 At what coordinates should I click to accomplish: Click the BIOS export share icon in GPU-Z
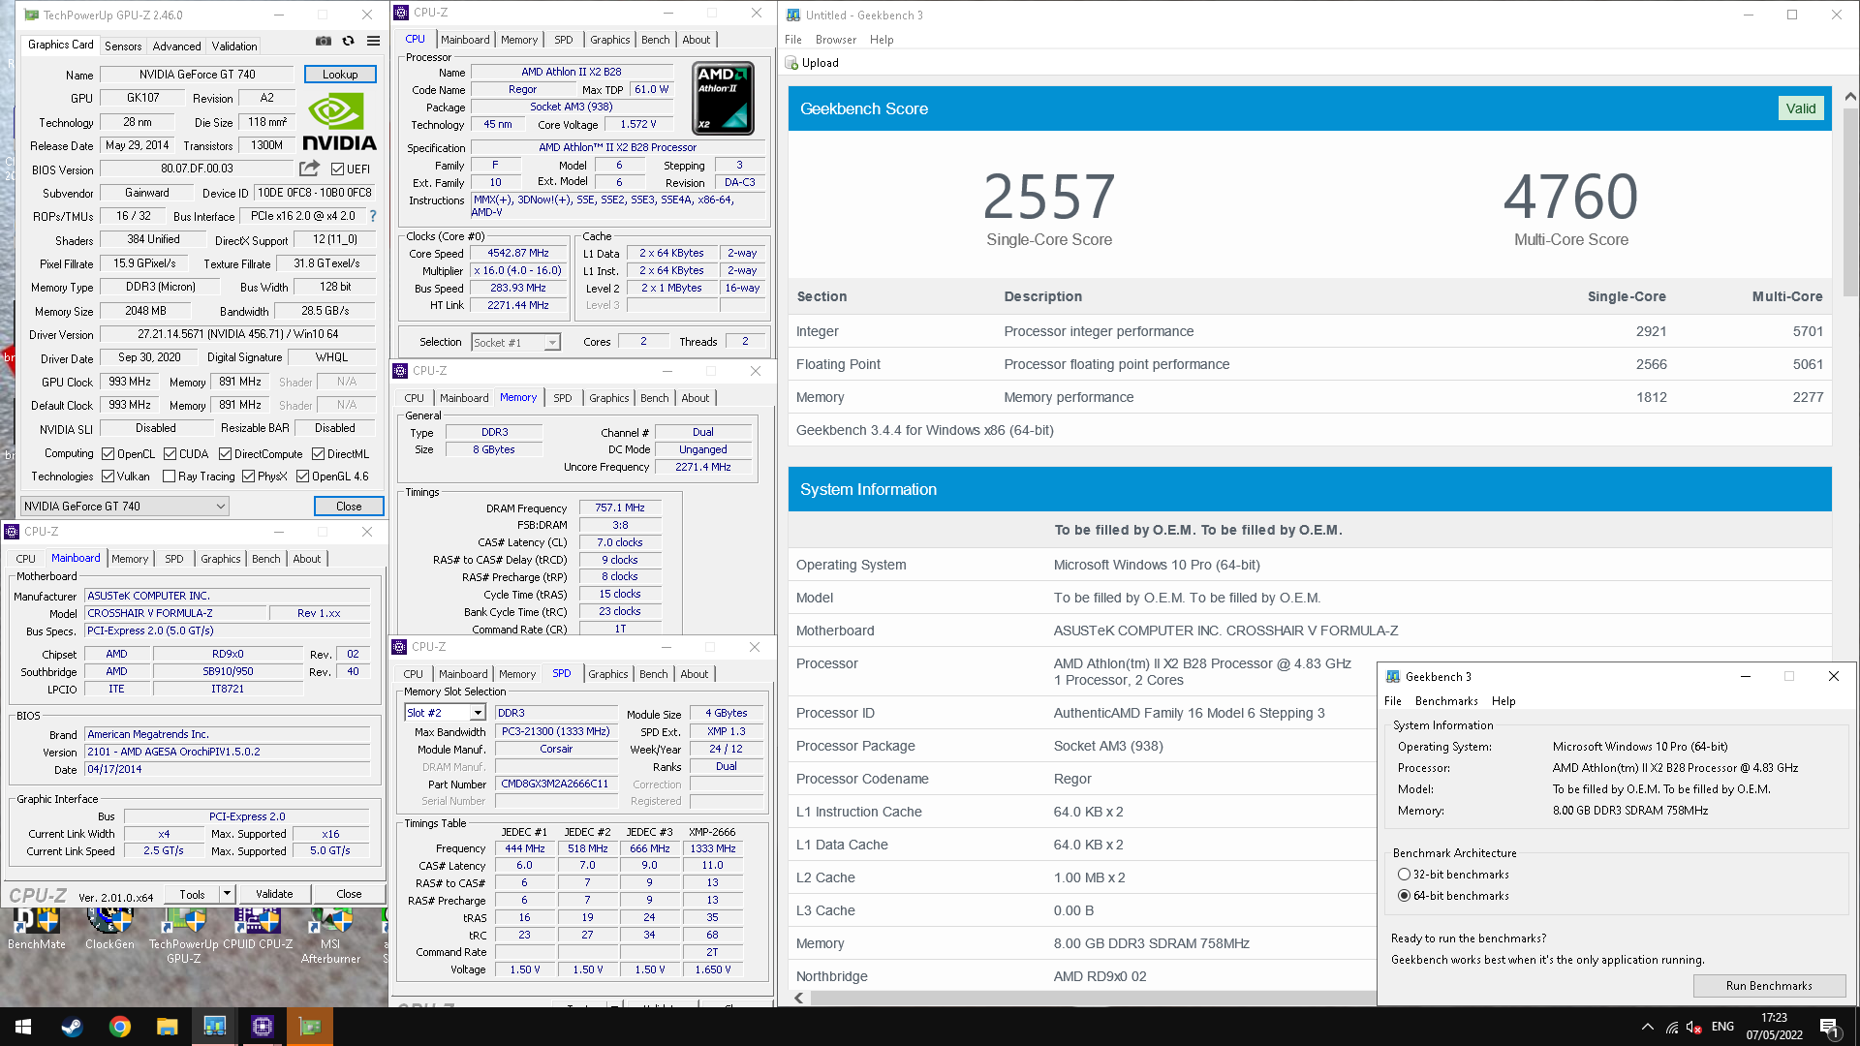[x=309, y=169]
